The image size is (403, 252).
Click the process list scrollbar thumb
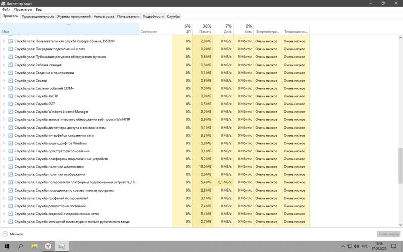click(x=400, y=166)
